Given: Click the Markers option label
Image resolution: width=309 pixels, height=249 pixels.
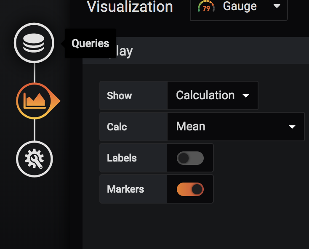Looking at the screenshot, I should click(x=125, y=189).
